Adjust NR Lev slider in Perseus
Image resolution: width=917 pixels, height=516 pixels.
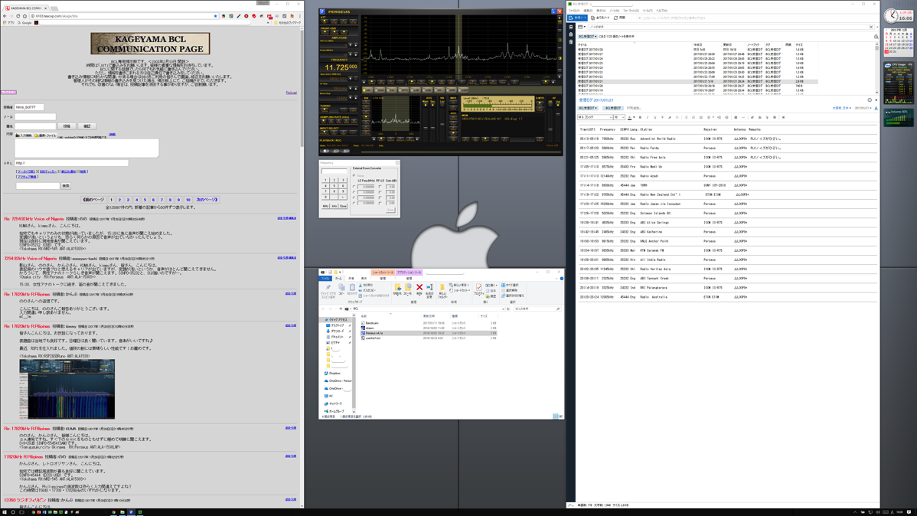(442, 125)
